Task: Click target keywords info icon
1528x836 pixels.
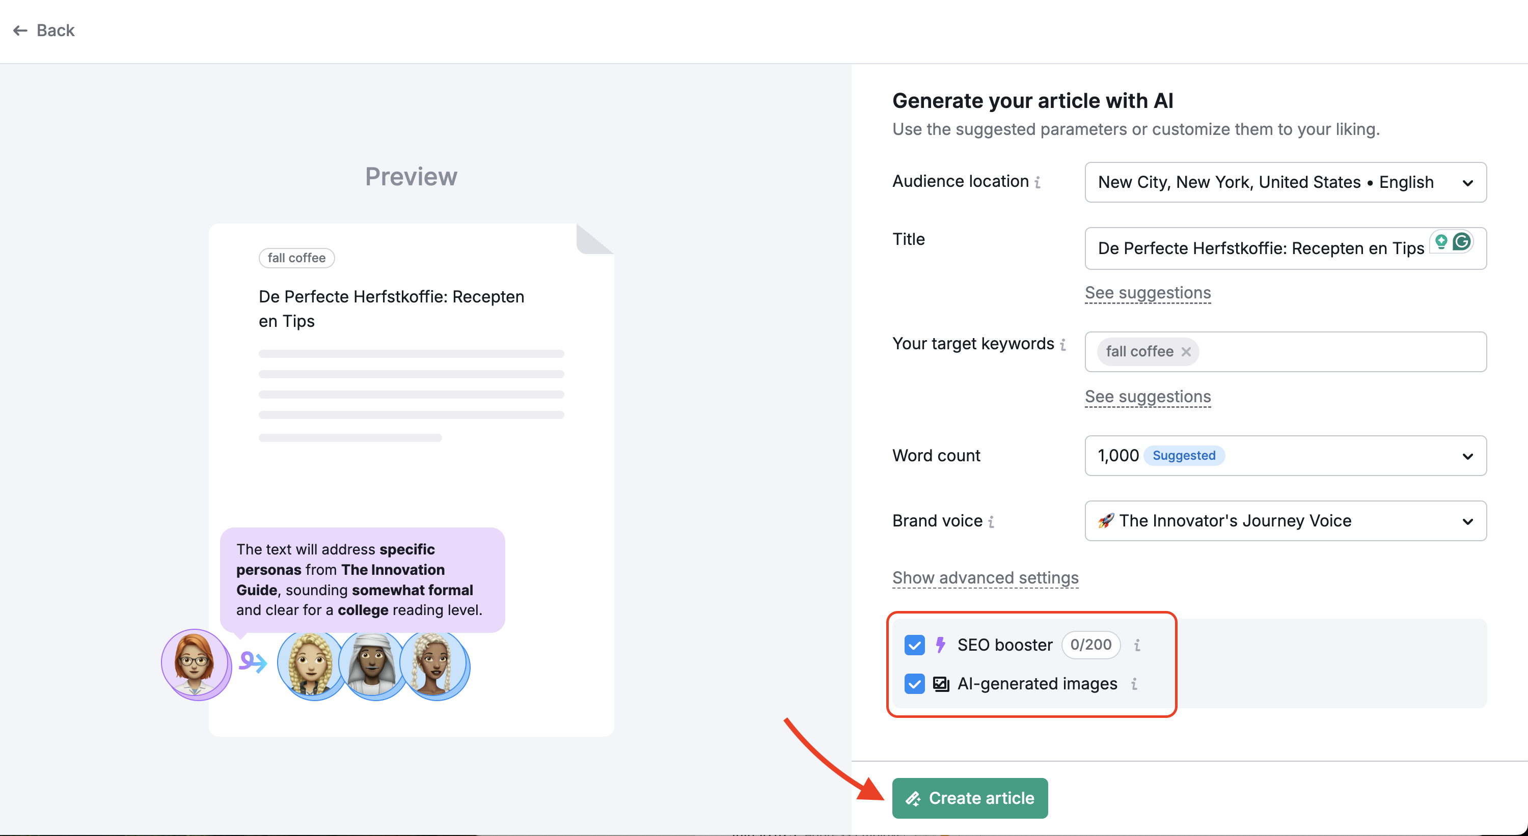Action: 1063,345
